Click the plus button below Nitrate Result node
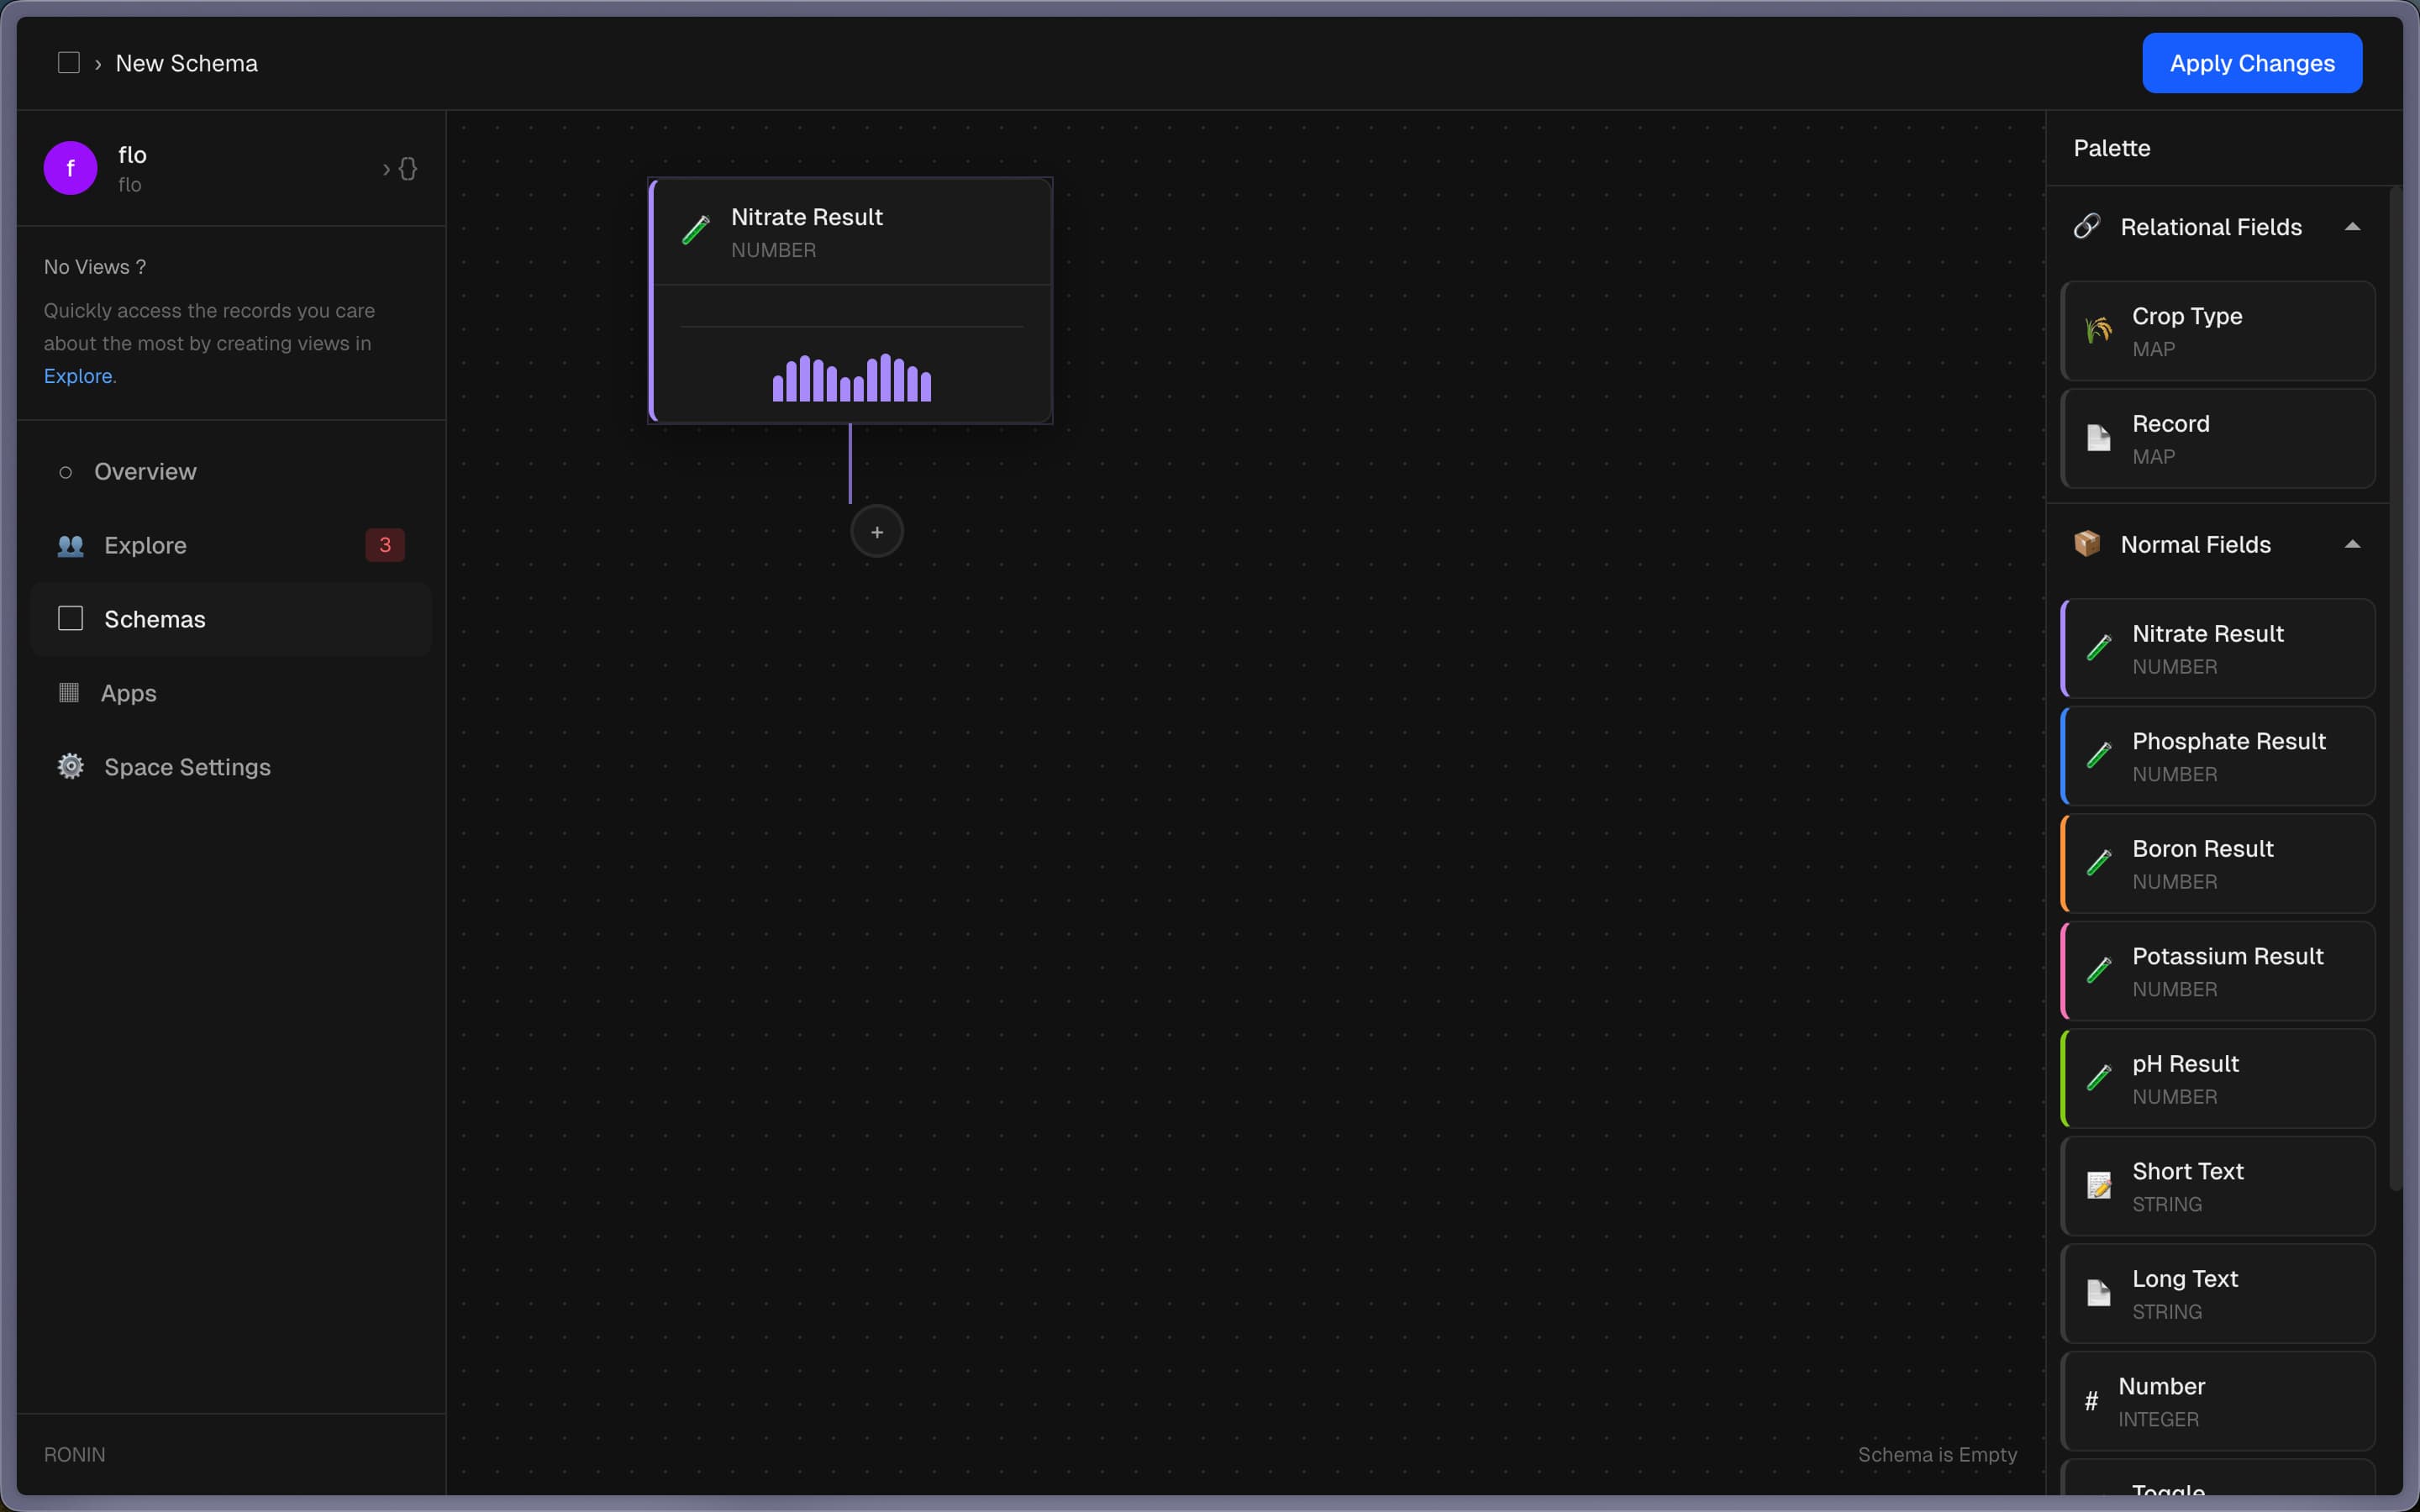Image resolution: width=2420 pixels, height=1512 pixels. (876, 532)
